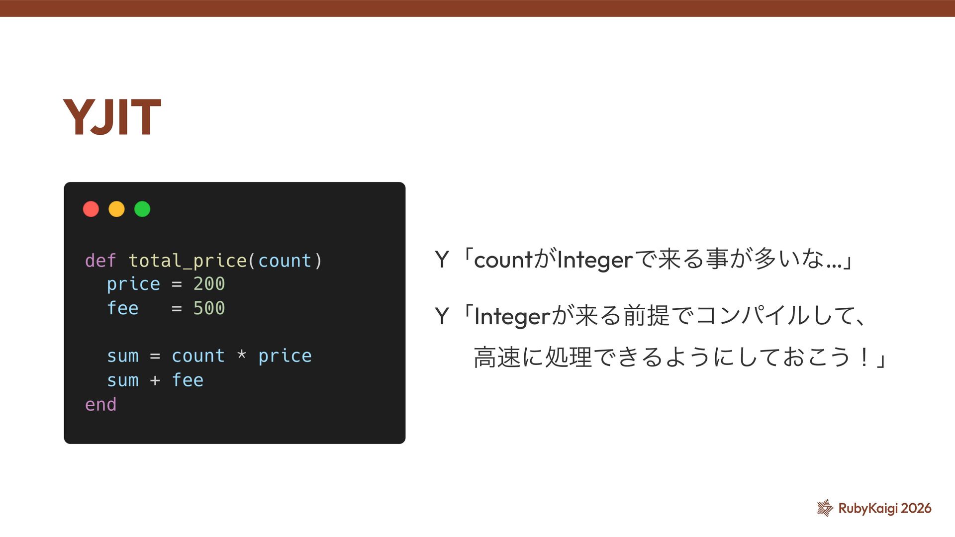Click the line starting with 'Integerが来る前提'
This screenshot has width=955, height=537.
pyautogui.click(x=669, y=316)
